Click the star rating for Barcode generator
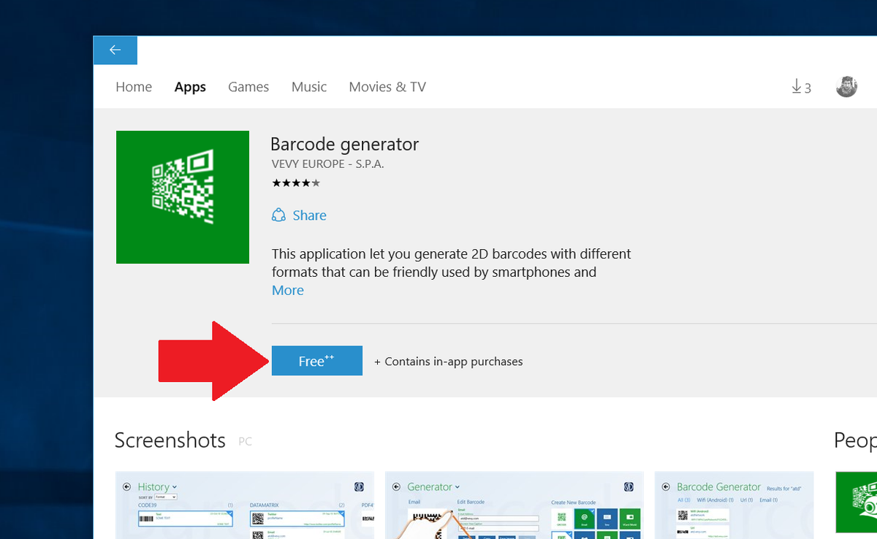Image resolution: width=877 pixels, height=539 pixels. (296, 183)
